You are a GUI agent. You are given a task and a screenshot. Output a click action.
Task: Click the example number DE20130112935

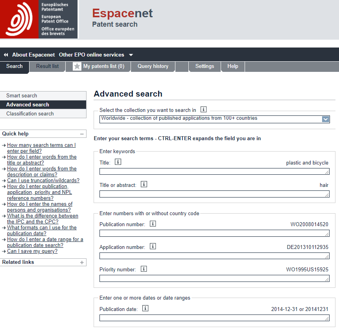click(x=308, y=247)
